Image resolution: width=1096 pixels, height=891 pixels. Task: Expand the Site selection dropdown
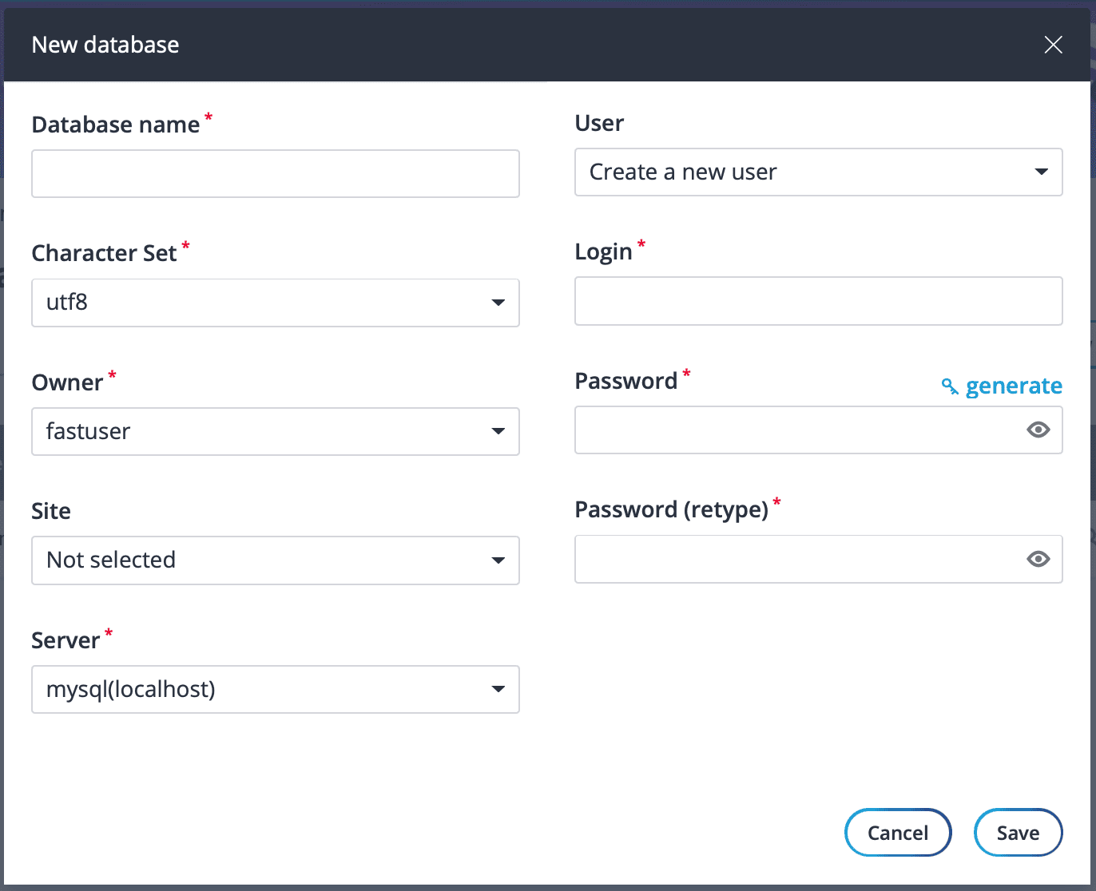point(275,560)
